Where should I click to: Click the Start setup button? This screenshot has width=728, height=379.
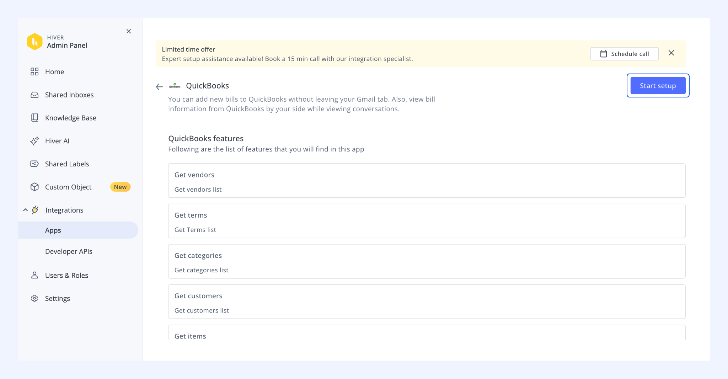[658, 86]
